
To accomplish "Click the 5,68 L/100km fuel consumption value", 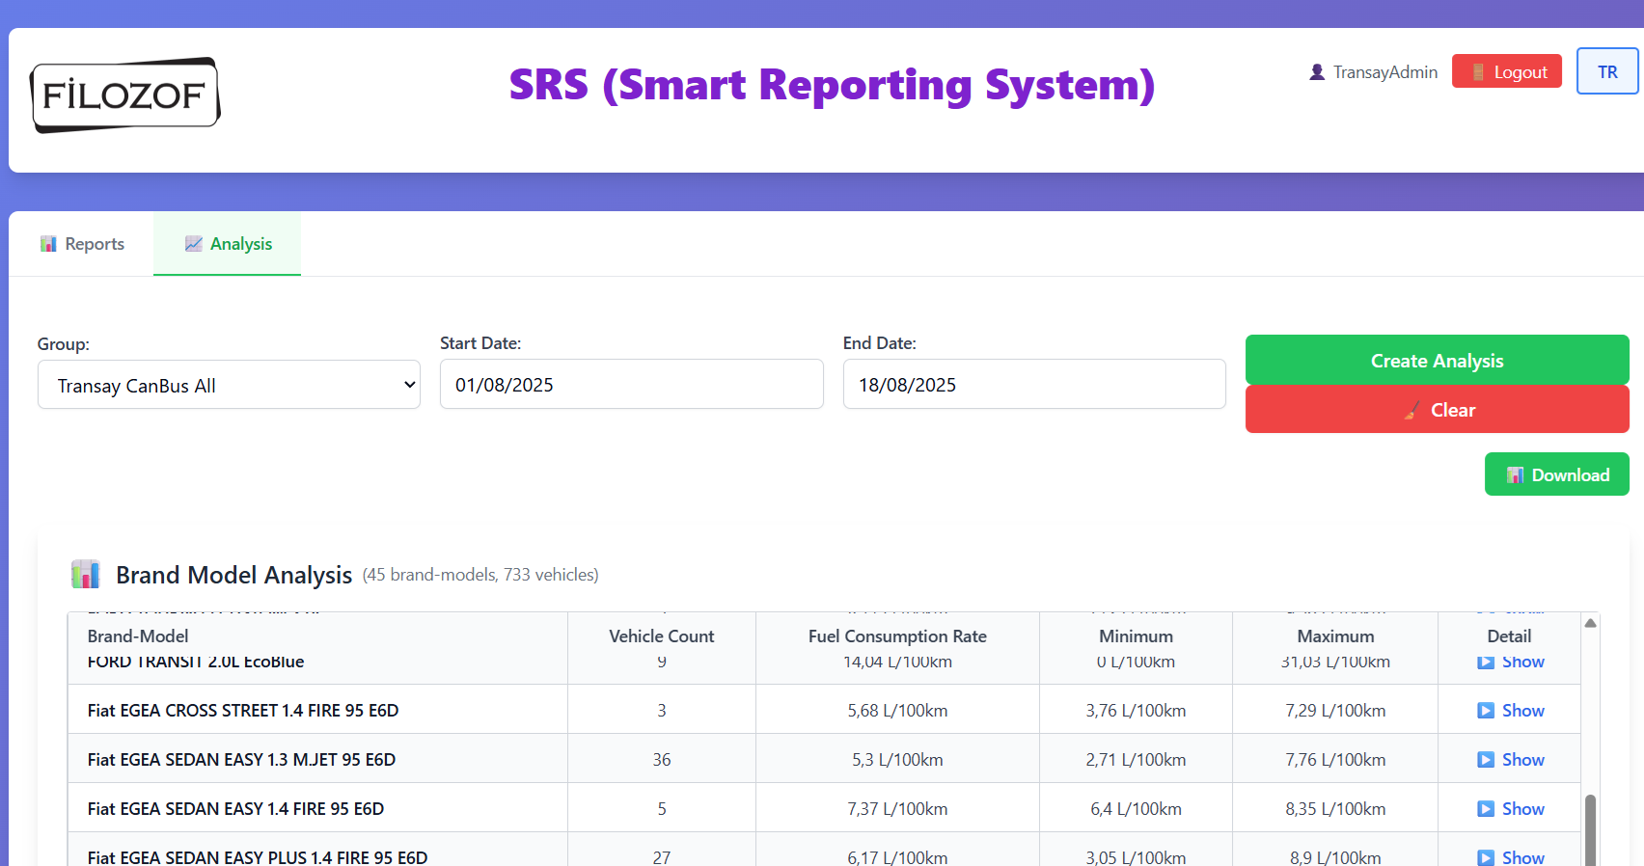I will pos(897,710).
